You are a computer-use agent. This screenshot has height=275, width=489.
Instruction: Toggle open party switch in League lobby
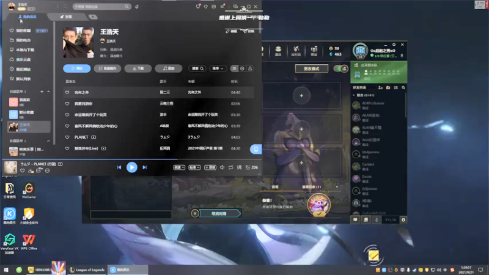[340, 68]
